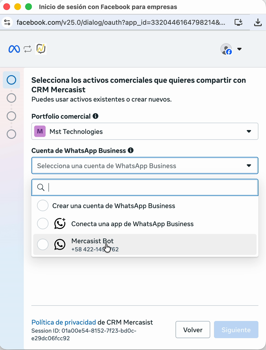Screen dimensions: 266x350
Task: Click the install app icon in address bar
Action: point(238,22)
